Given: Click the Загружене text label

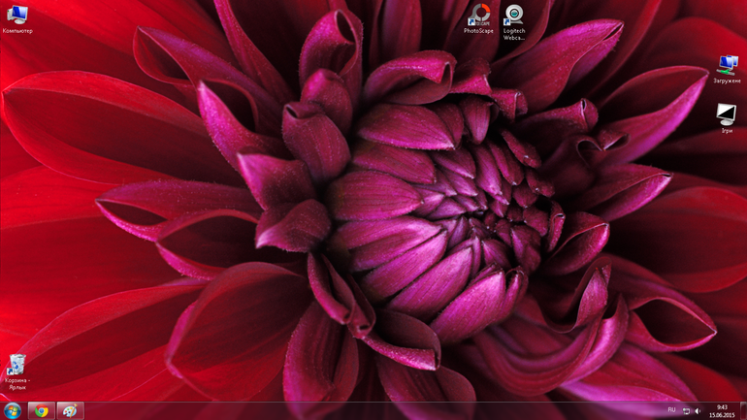Looking at the screenshot, I should [x=727, y=81].
